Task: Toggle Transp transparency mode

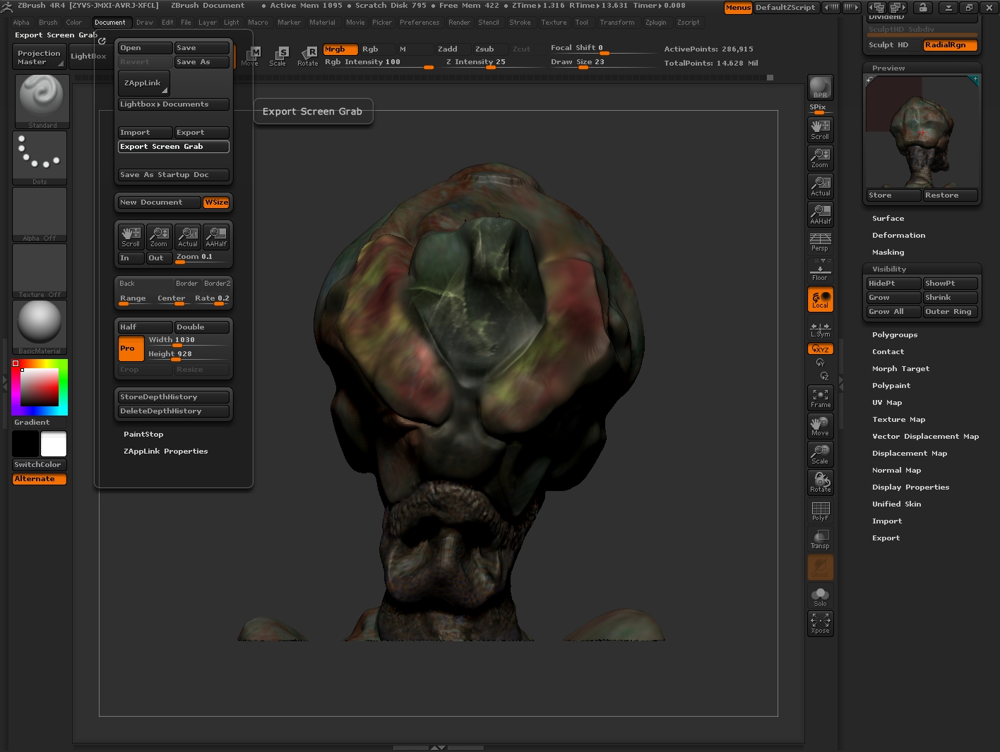Action: (820, 539)
